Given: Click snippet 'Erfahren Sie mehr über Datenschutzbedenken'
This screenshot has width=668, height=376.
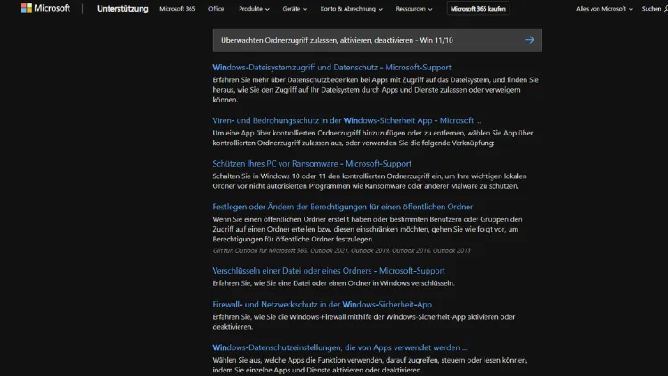Looking at the screenshot, I should [375, 89].
